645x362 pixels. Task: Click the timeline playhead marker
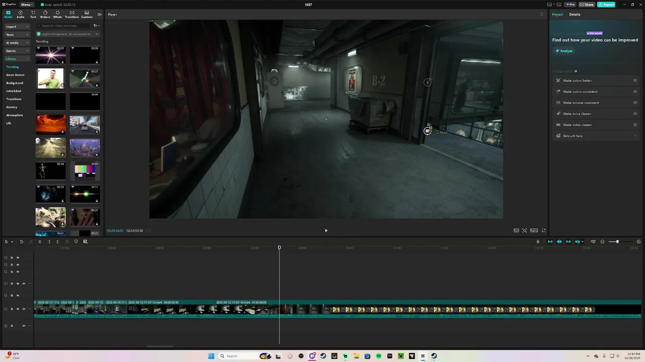tap(279, 247)
